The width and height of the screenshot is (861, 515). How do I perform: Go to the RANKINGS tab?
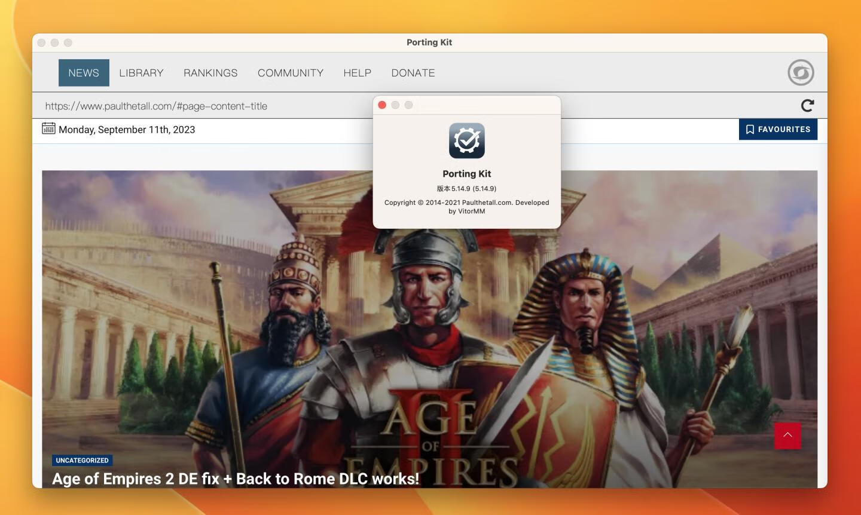click(210, 73)
